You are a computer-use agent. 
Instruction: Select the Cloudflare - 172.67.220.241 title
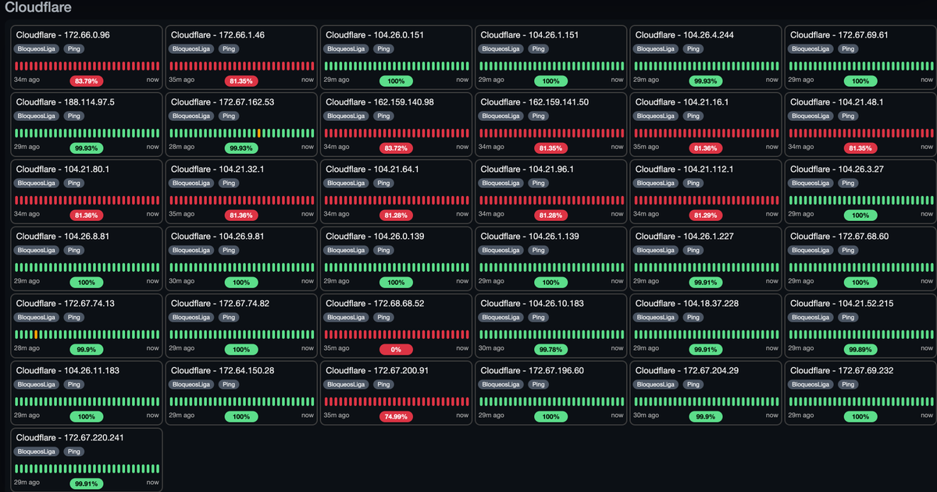pyautogui.click(x=69, y=438)
